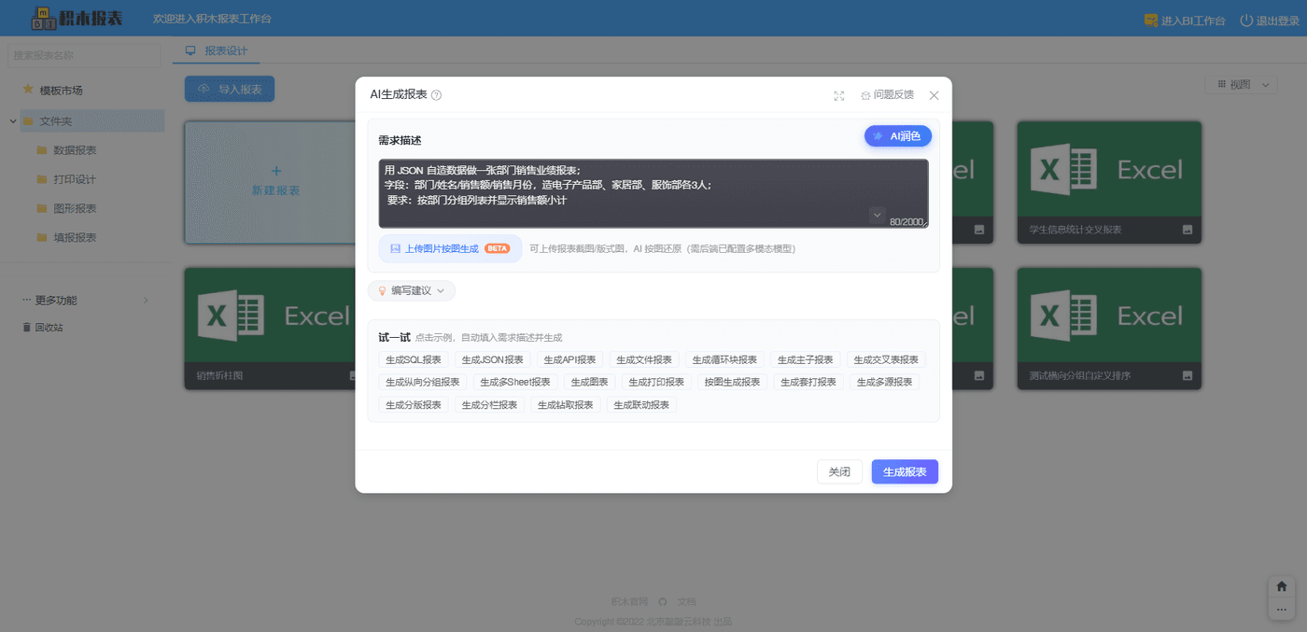
Task: Click the floating more (…) button
Action: pos(1281,609)
